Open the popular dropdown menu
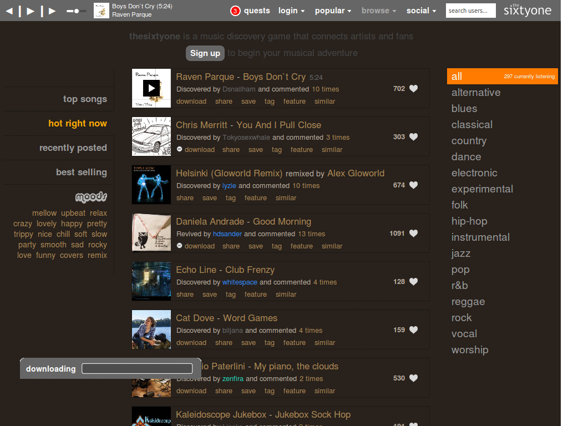The image size is (568, 426). (333, 11)
